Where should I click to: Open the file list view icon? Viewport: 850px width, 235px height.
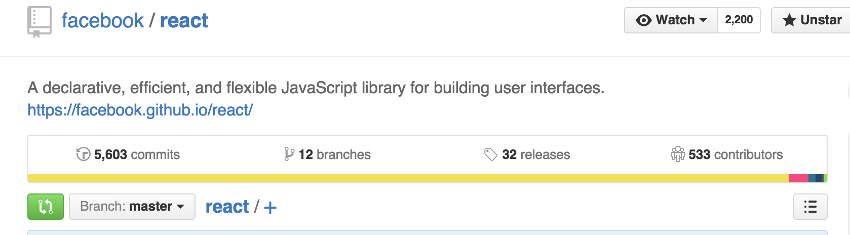click(810, 207)
